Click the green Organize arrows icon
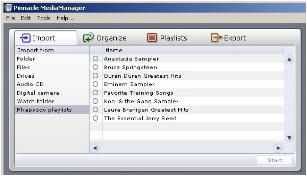The image size is (307, 176). click(x=89, y=38)
